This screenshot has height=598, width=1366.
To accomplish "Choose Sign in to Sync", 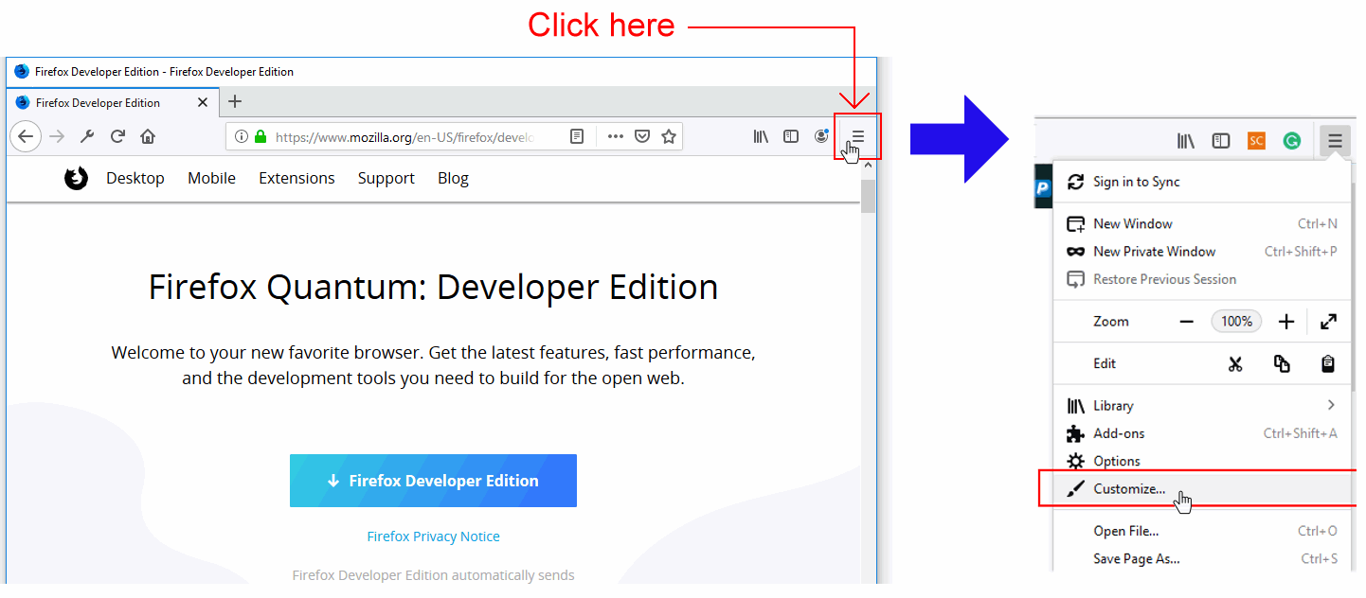I will coord(1202,182).
